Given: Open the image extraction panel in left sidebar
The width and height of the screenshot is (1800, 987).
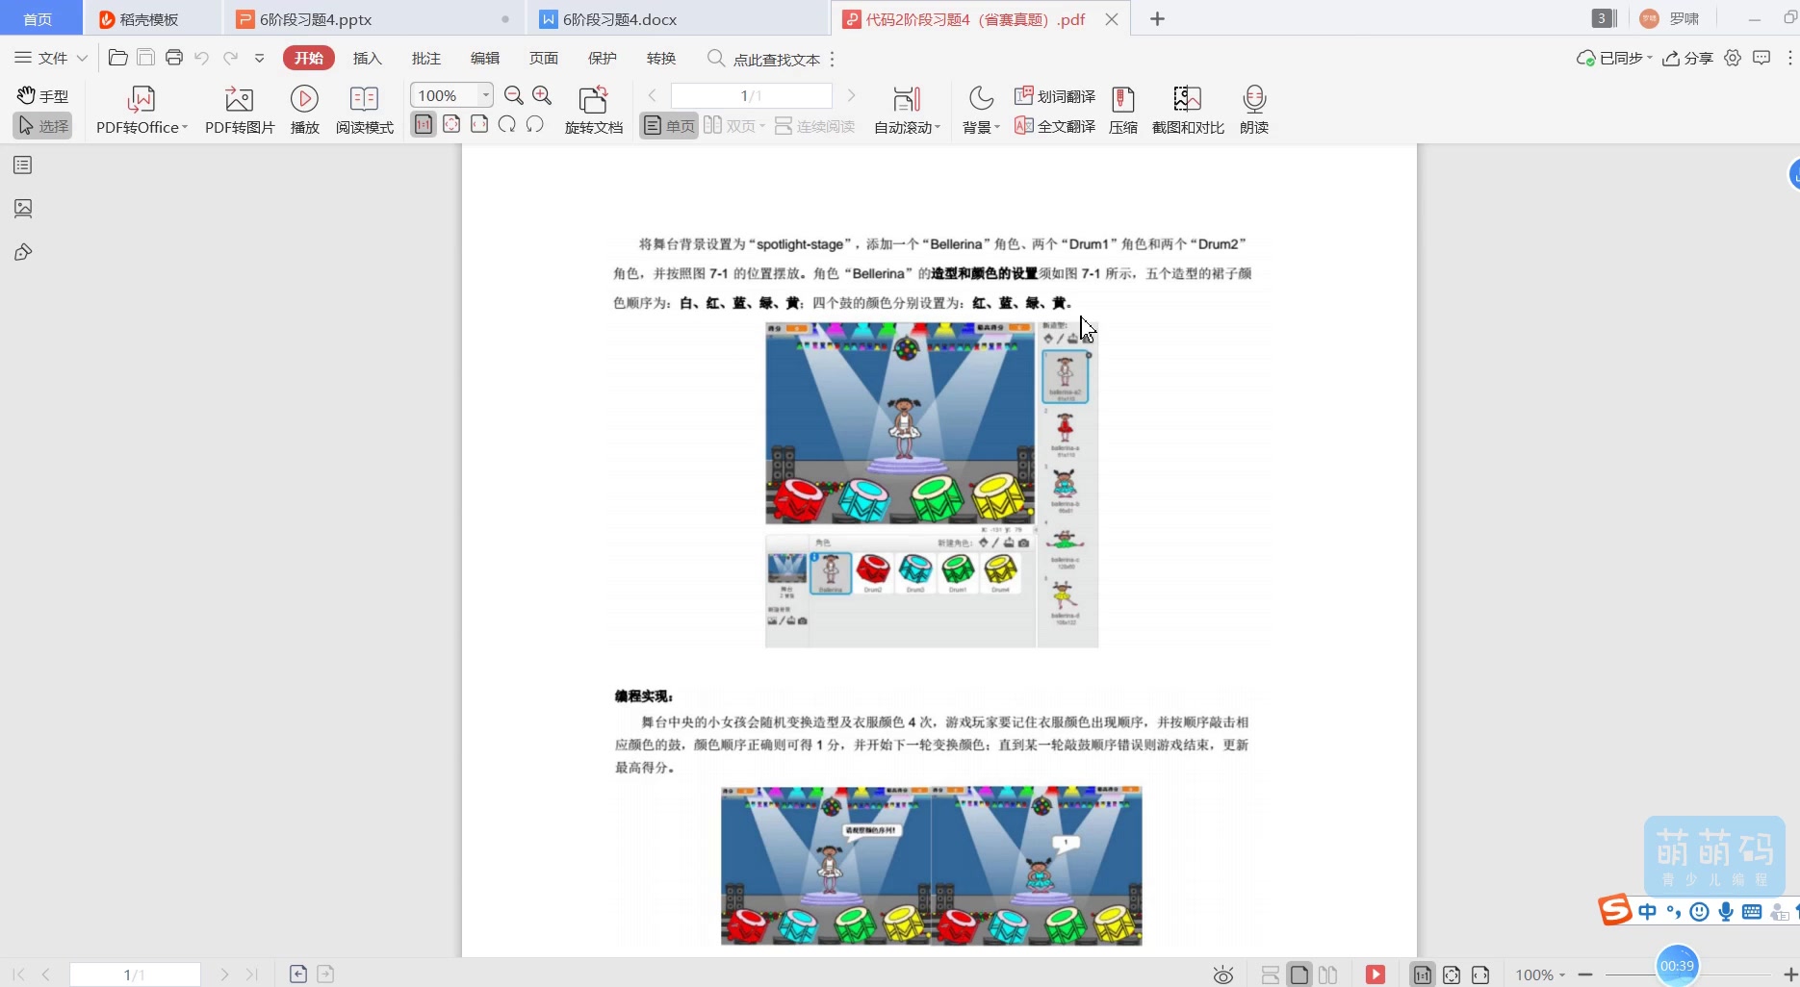Looking at the screenshot, I should [x=23, y=208].
